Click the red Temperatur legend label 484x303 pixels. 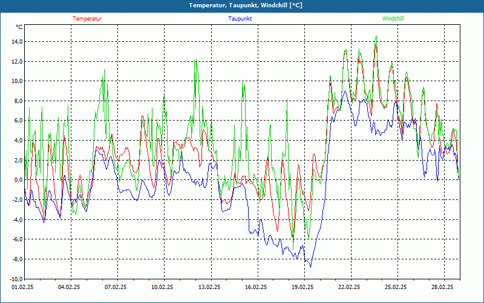pyautogui.click(x=87, y=19)
